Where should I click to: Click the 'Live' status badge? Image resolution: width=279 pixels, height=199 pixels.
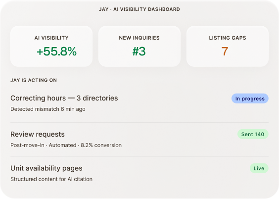pos(259,168)
